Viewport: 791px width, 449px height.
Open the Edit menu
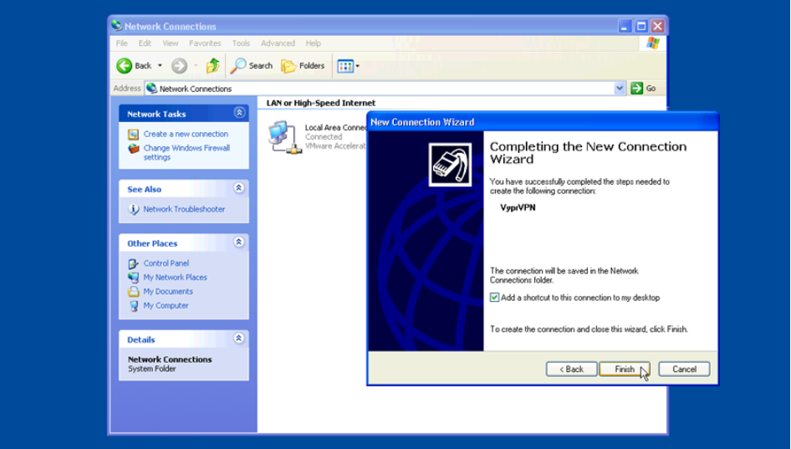pyautogui.click(x=145, y=43)
